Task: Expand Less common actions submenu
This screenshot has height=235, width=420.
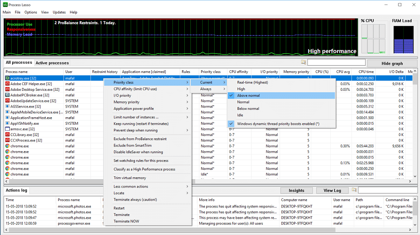Action: 147,187
